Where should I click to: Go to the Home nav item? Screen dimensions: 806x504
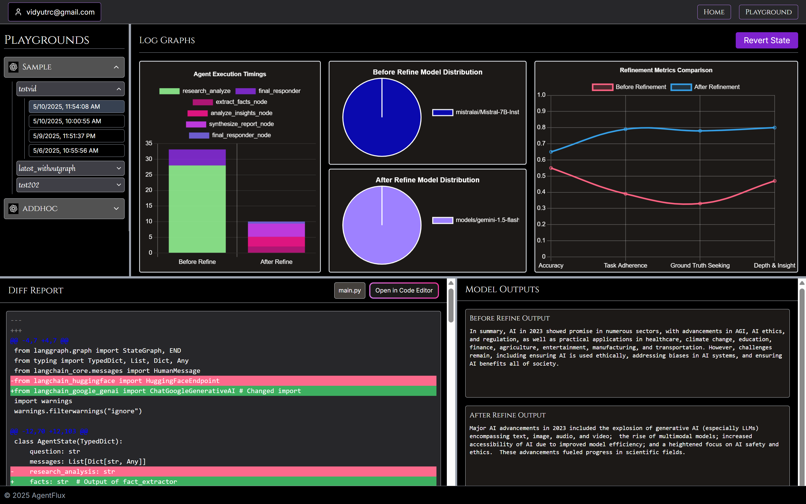(x=714, y=12)
